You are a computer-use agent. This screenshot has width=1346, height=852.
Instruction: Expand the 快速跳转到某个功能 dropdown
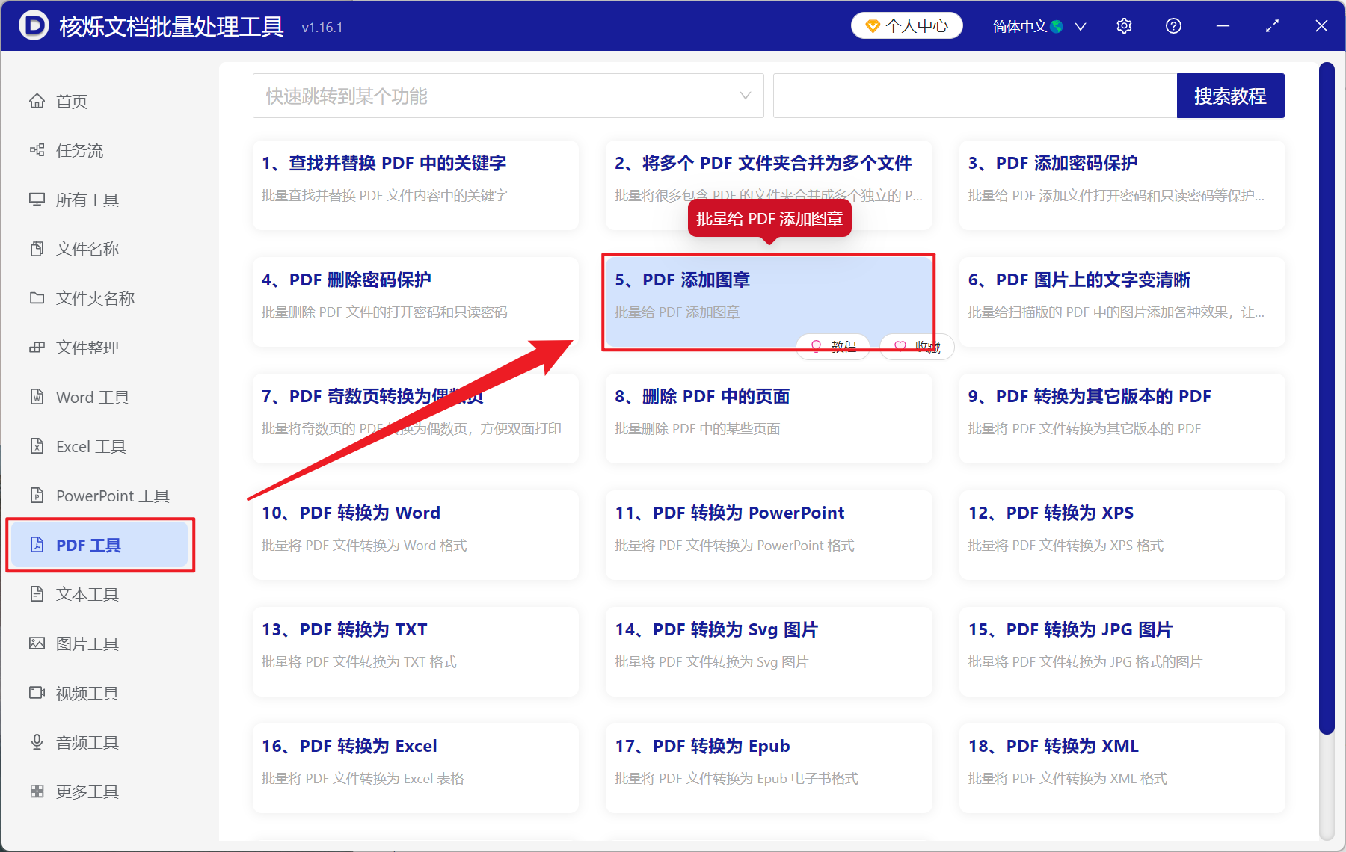(x=508, y=96)
